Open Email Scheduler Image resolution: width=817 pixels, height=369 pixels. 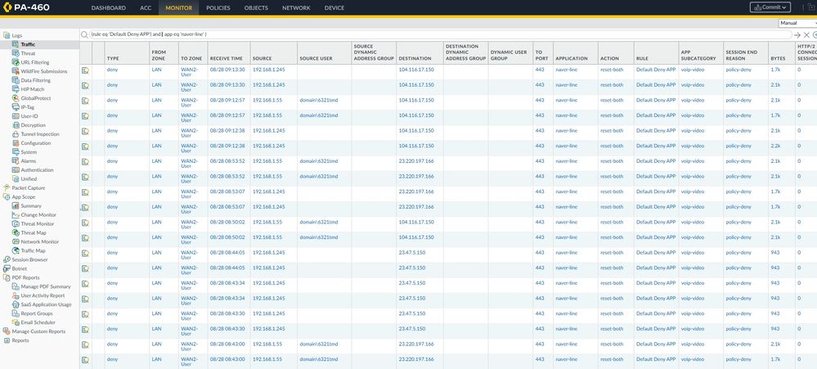pyautogui.click(x=40, y=322)
